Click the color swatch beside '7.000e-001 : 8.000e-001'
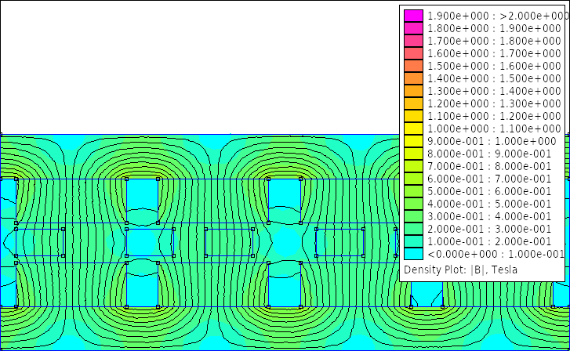Image resolution: width=570 pixels, height=351 pixels. (x=413, y=166)
